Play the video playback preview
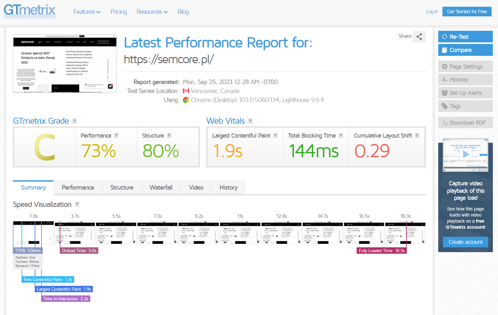Screen dimensions: 498x315 click(466, 155)
